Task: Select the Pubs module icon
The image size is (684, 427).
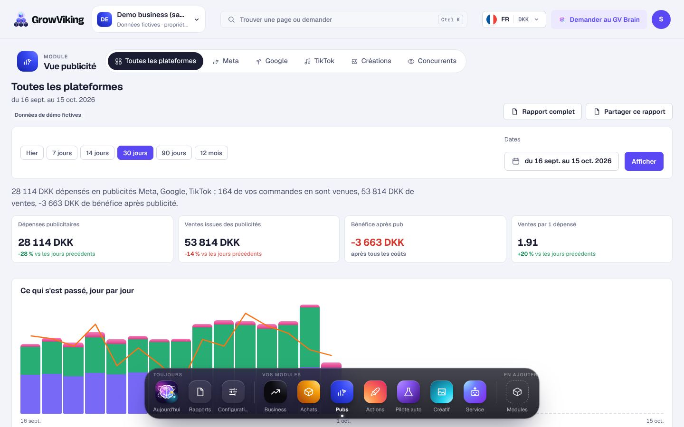Action: click(342, 392)
